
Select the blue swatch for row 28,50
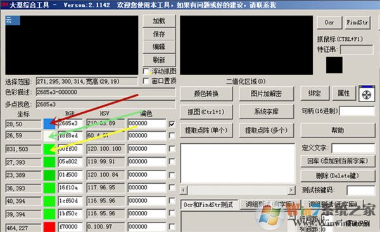coord(49,124)
